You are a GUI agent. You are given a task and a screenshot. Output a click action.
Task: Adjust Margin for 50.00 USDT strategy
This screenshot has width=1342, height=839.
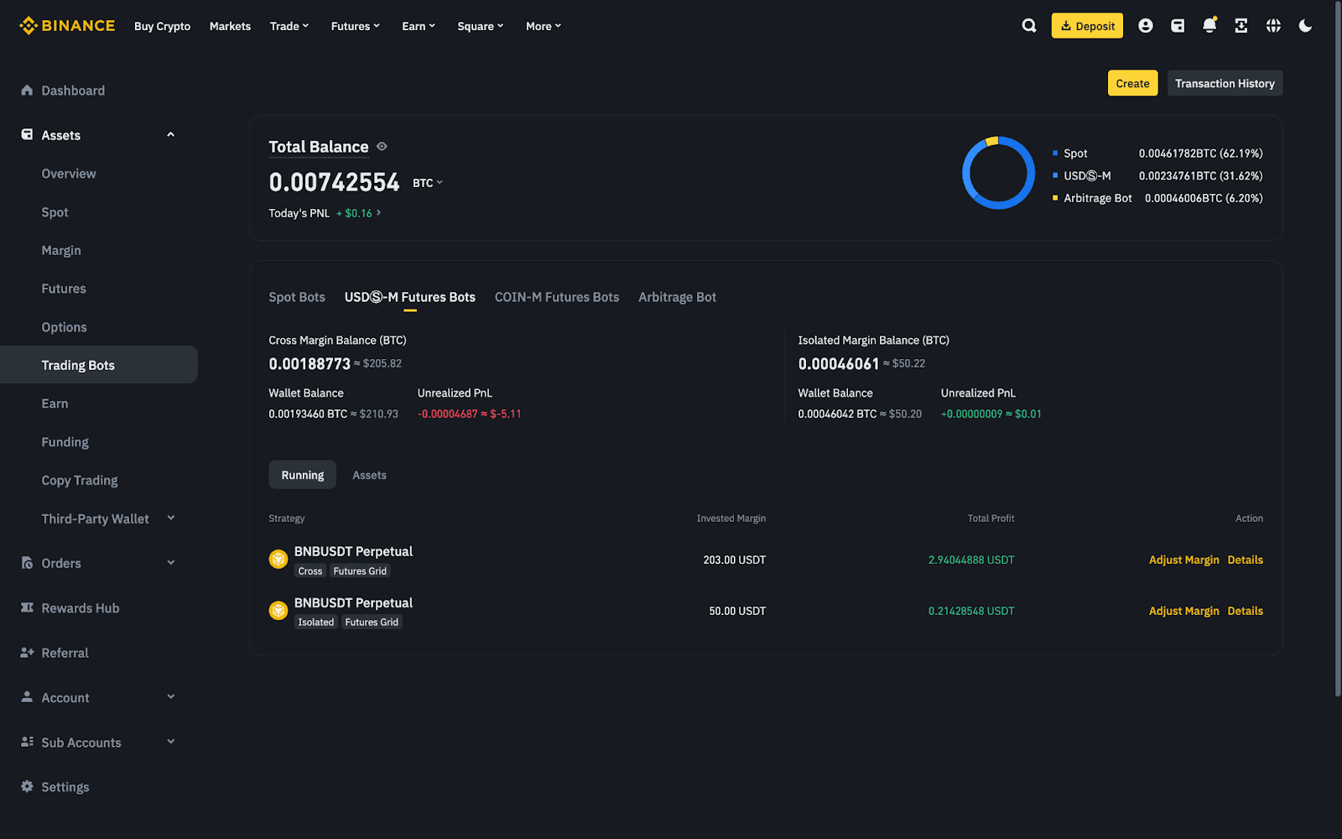[1183, 611]
